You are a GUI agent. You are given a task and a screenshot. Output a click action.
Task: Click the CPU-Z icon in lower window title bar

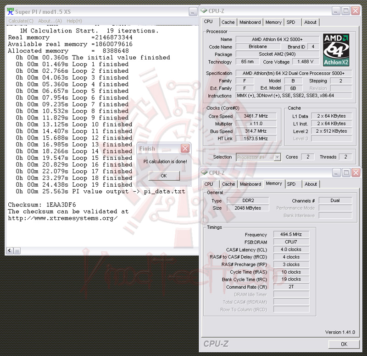(204, 173)
